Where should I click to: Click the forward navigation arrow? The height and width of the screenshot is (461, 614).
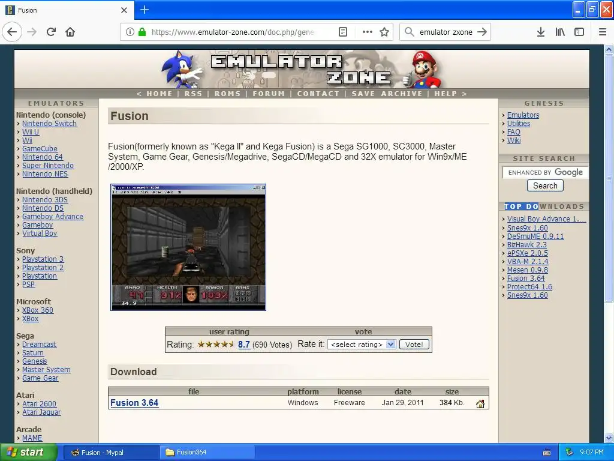pos(32,32)
